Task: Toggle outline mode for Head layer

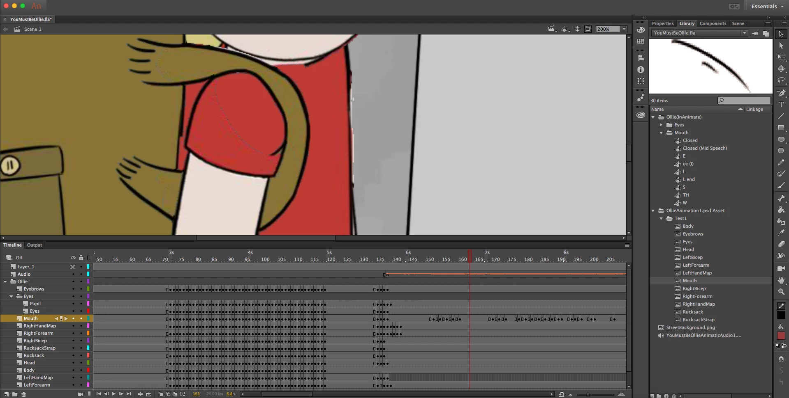Action: (x=88, y=363)
